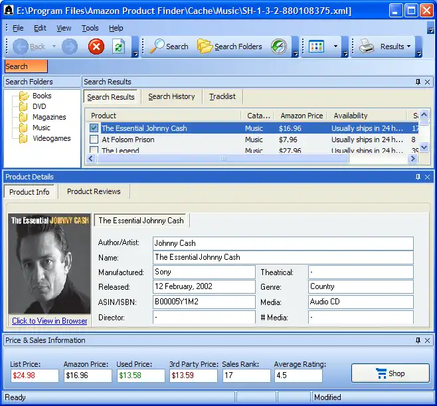Screen dimensions: 437x406
Task: Switch to the Tracklist tab
Action: pos(222,96)
